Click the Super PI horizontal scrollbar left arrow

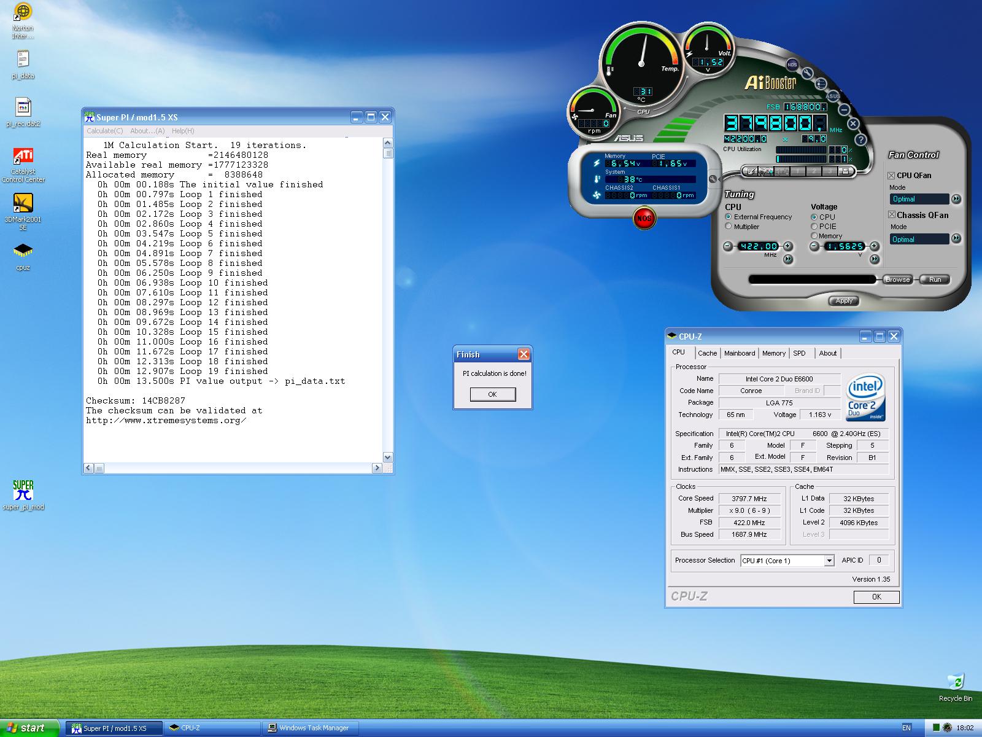(x=89, y=468)
